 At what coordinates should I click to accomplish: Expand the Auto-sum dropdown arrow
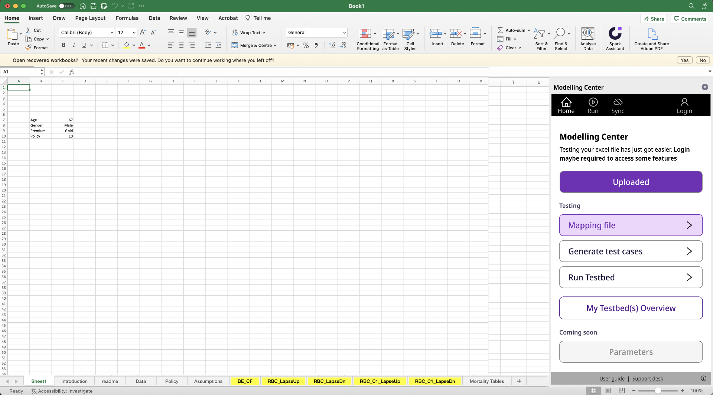pos(529,30)
